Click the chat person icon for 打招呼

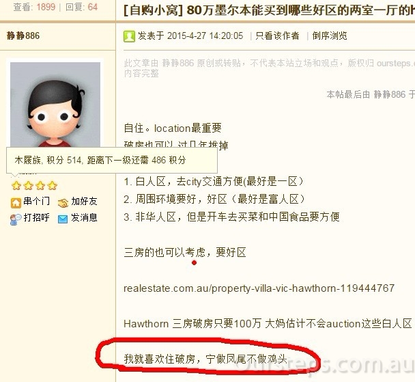click(x=16, y=219)
